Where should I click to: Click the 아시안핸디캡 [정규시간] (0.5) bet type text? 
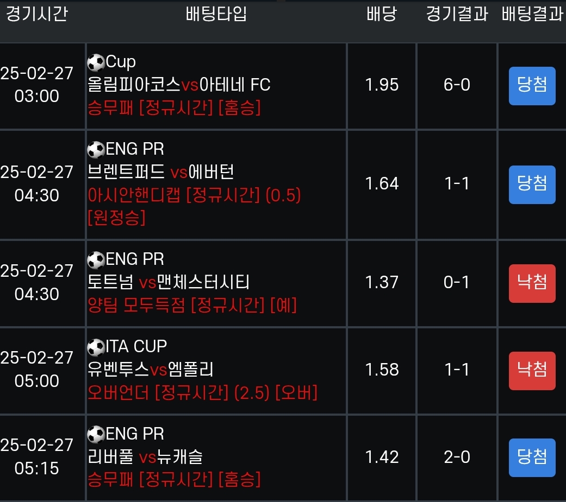coord(194,195)
